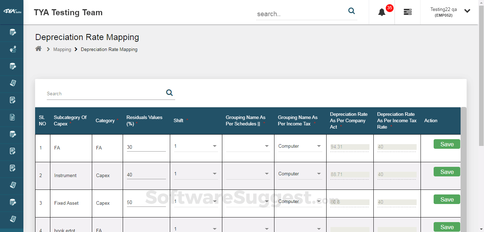Click Save on the Fixed Asset row
Image resolution: width=484 pixels, height=232 pixels.
click(446, 199)
